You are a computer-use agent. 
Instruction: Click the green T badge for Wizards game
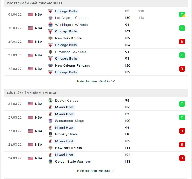click(182, 28)
